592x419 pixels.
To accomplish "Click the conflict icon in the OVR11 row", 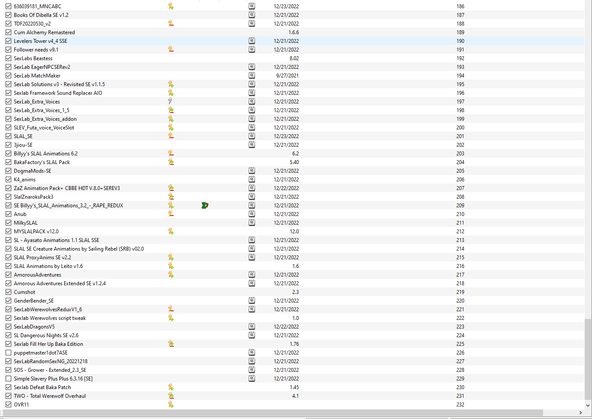I will tap(171, 405).
